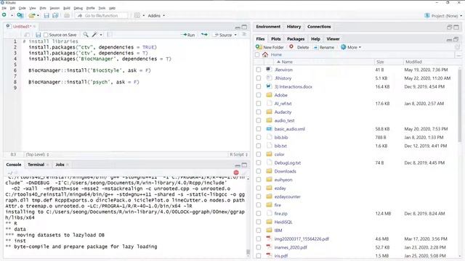Open the img20200317_15564226.pdf icon
This screenshot has width=465, height=261.
tap(269, 239)
